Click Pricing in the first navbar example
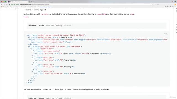 59,26
